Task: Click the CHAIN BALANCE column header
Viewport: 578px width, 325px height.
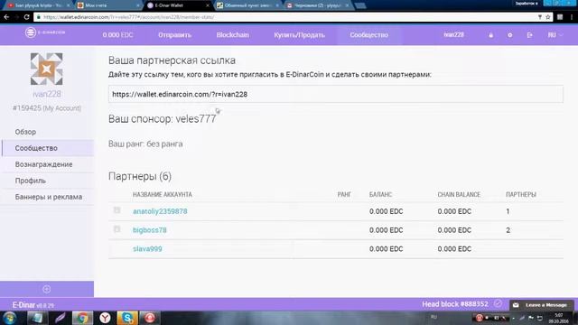Action: click(459, 195)
